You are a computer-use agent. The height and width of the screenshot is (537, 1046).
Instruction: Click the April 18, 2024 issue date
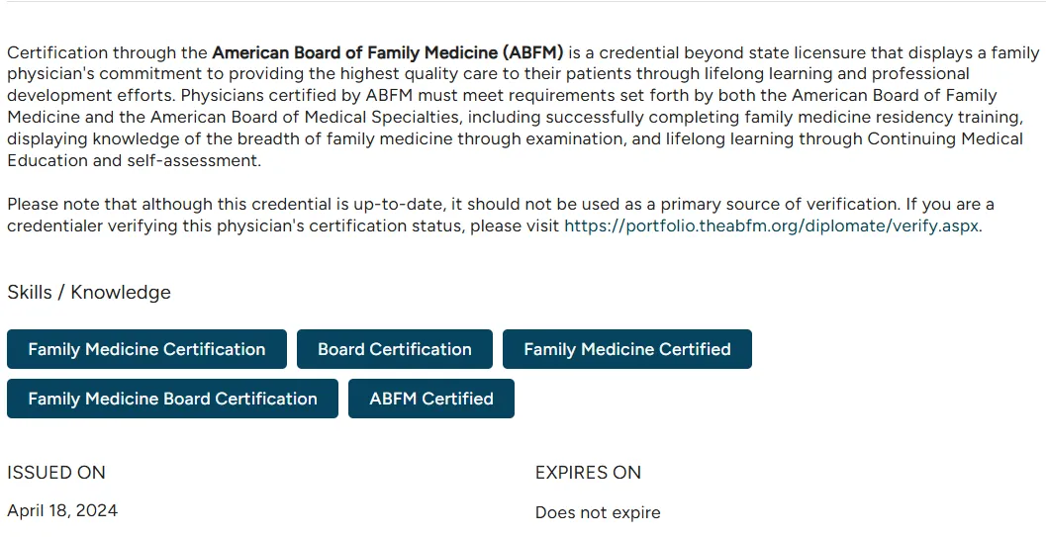[62, 510]
